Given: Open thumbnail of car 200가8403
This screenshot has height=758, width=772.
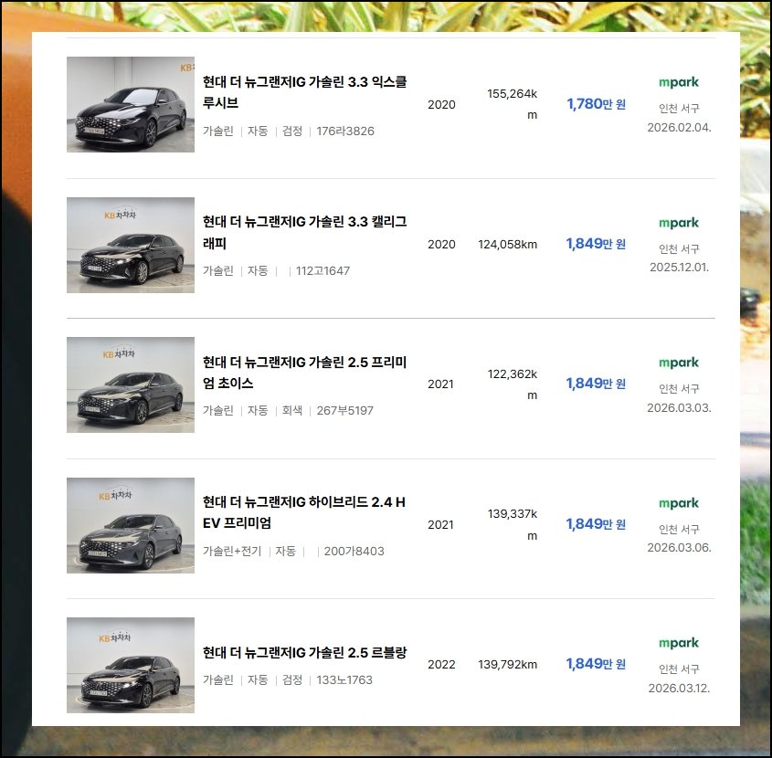Looking at the screenshot, I should coord(131,525).
